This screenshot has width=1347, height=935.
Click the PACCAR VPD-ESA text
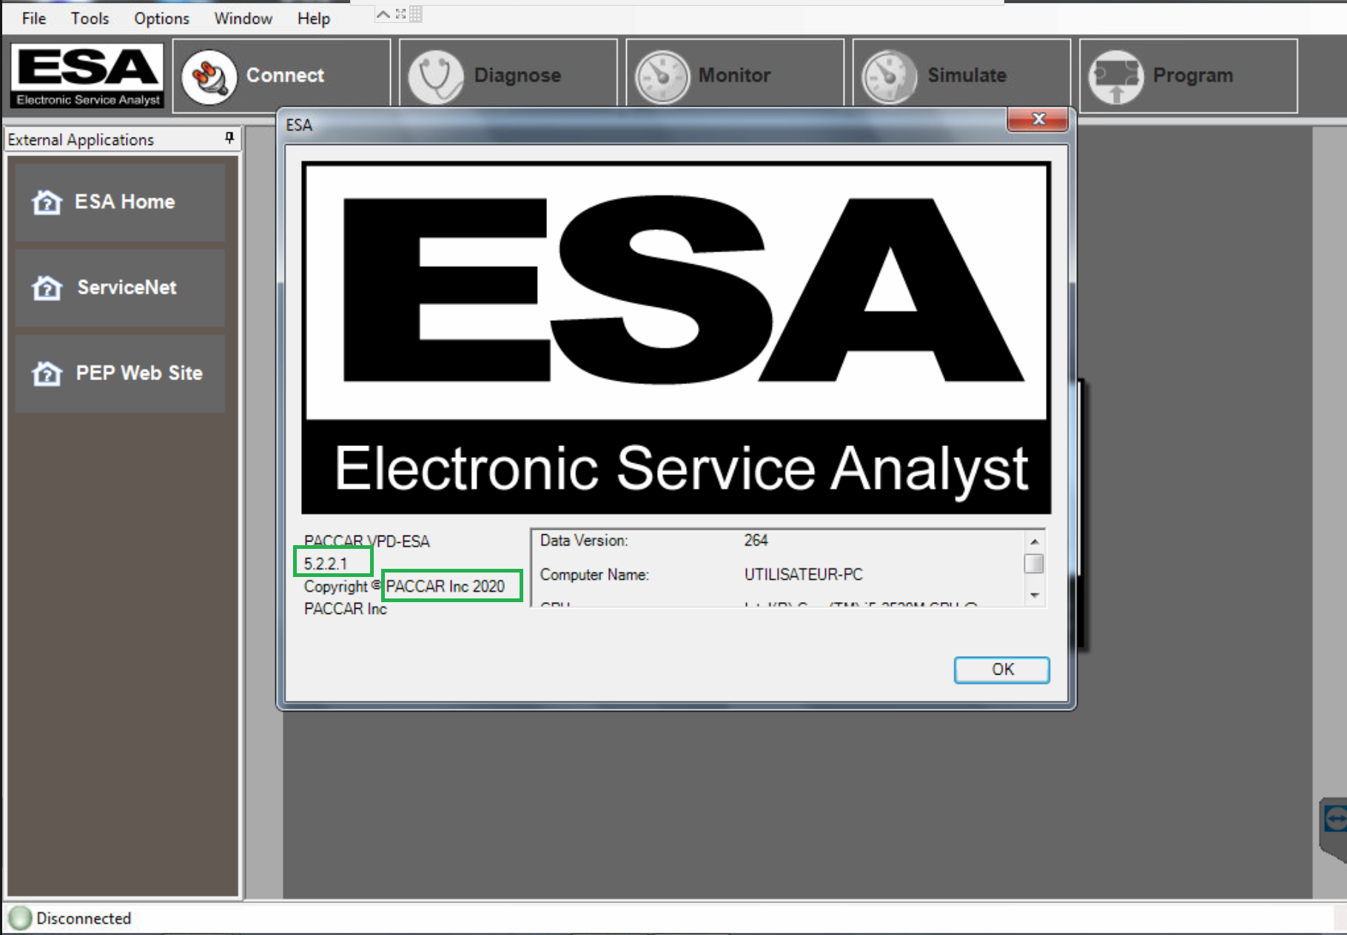click(366, 541)
